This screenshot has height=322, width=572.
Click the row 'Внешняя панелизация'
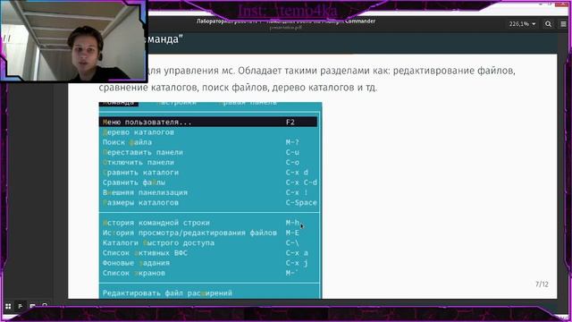click(x=208, y=192)
